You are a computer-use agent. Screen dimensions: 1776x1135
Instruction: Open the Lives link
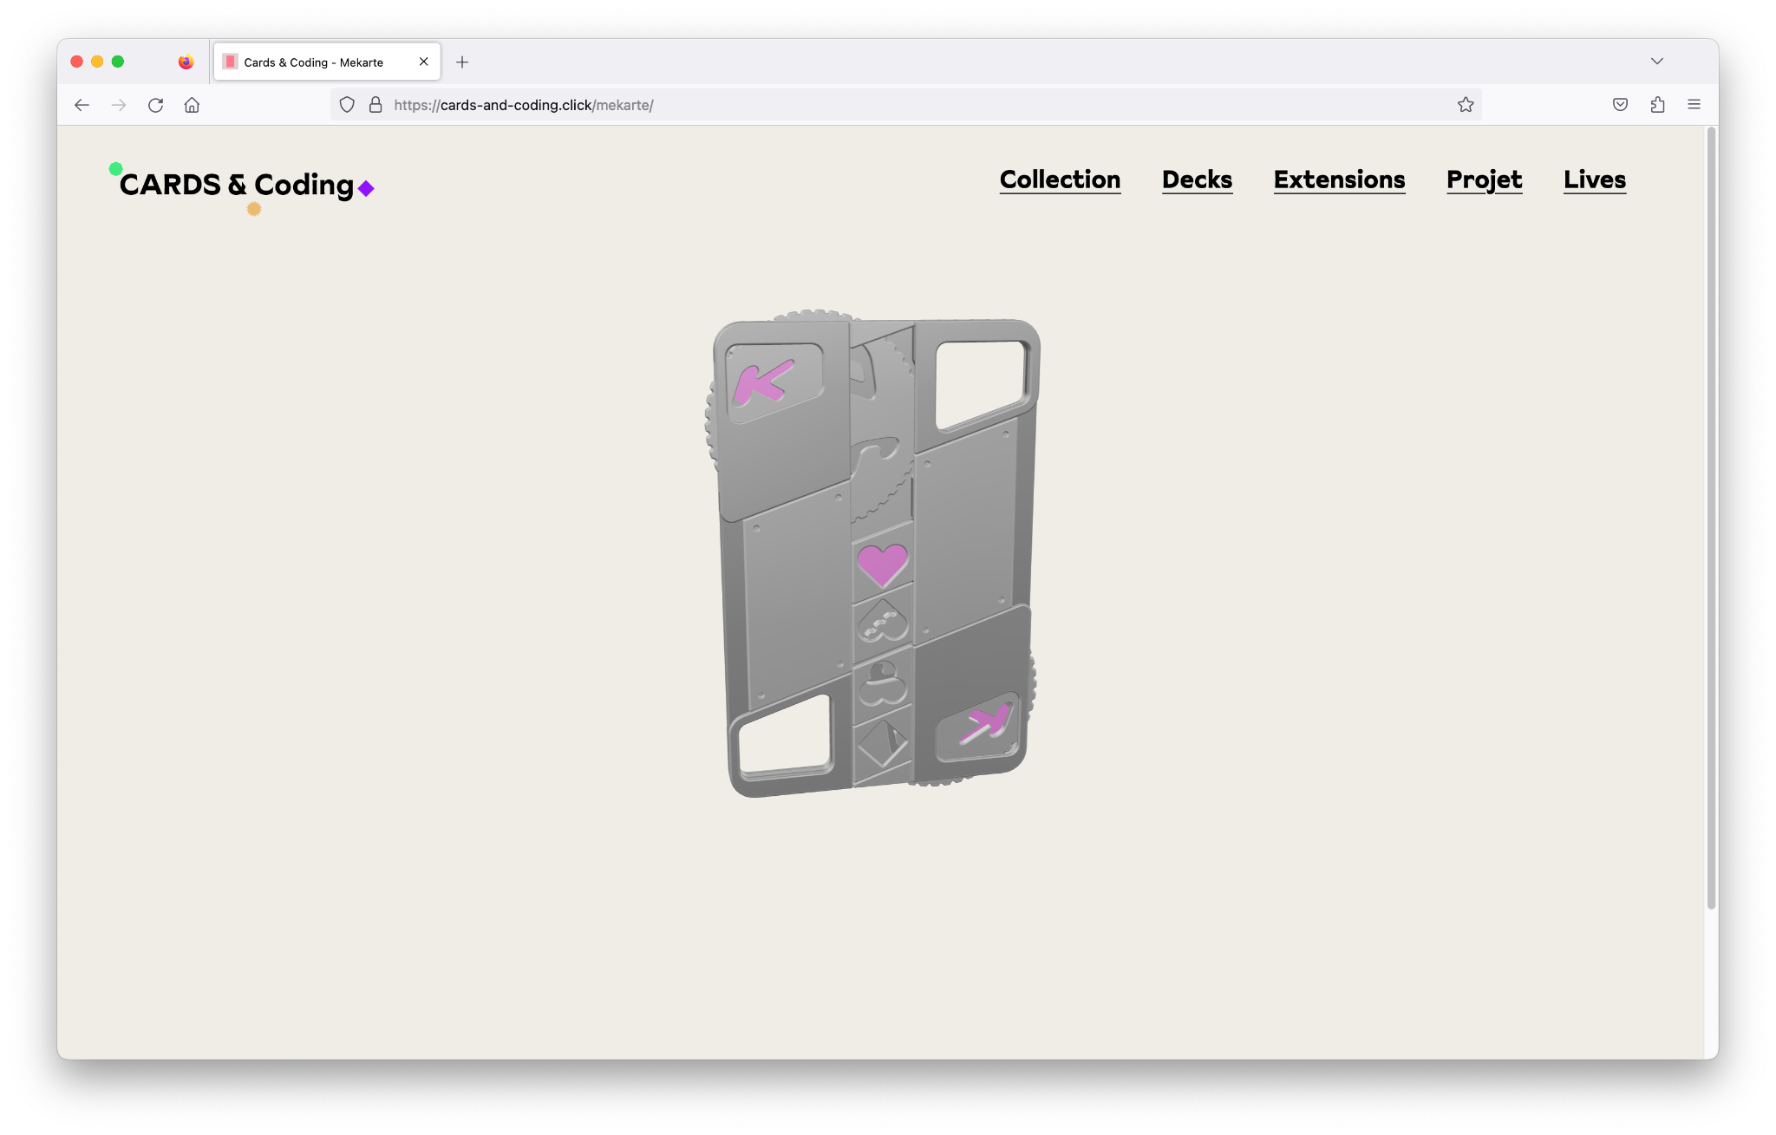click(1595, 179)
